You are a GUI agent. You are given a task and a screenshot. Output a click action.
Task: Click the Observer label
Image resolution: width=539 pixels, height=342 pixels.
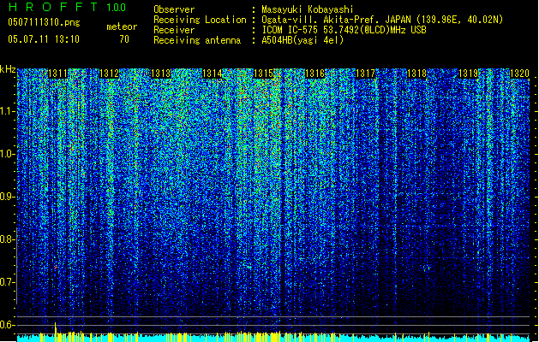click(x=174, y=9)
